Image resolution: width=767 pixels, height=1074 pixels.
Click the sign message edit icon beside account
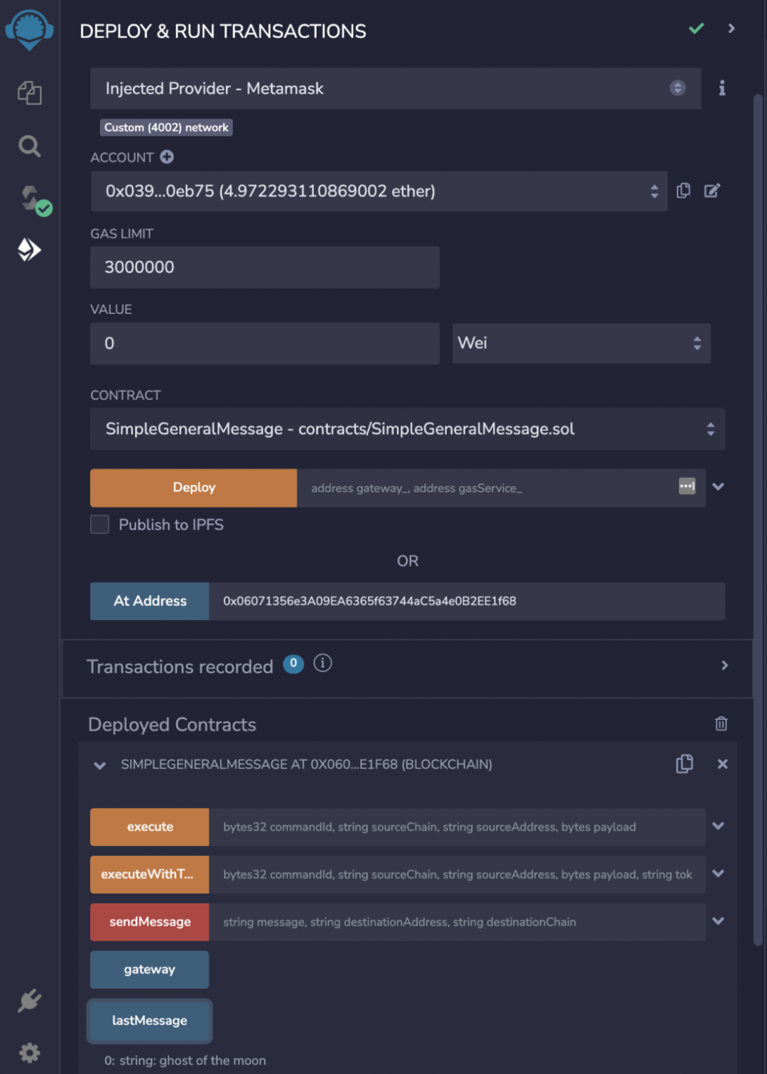712,190
